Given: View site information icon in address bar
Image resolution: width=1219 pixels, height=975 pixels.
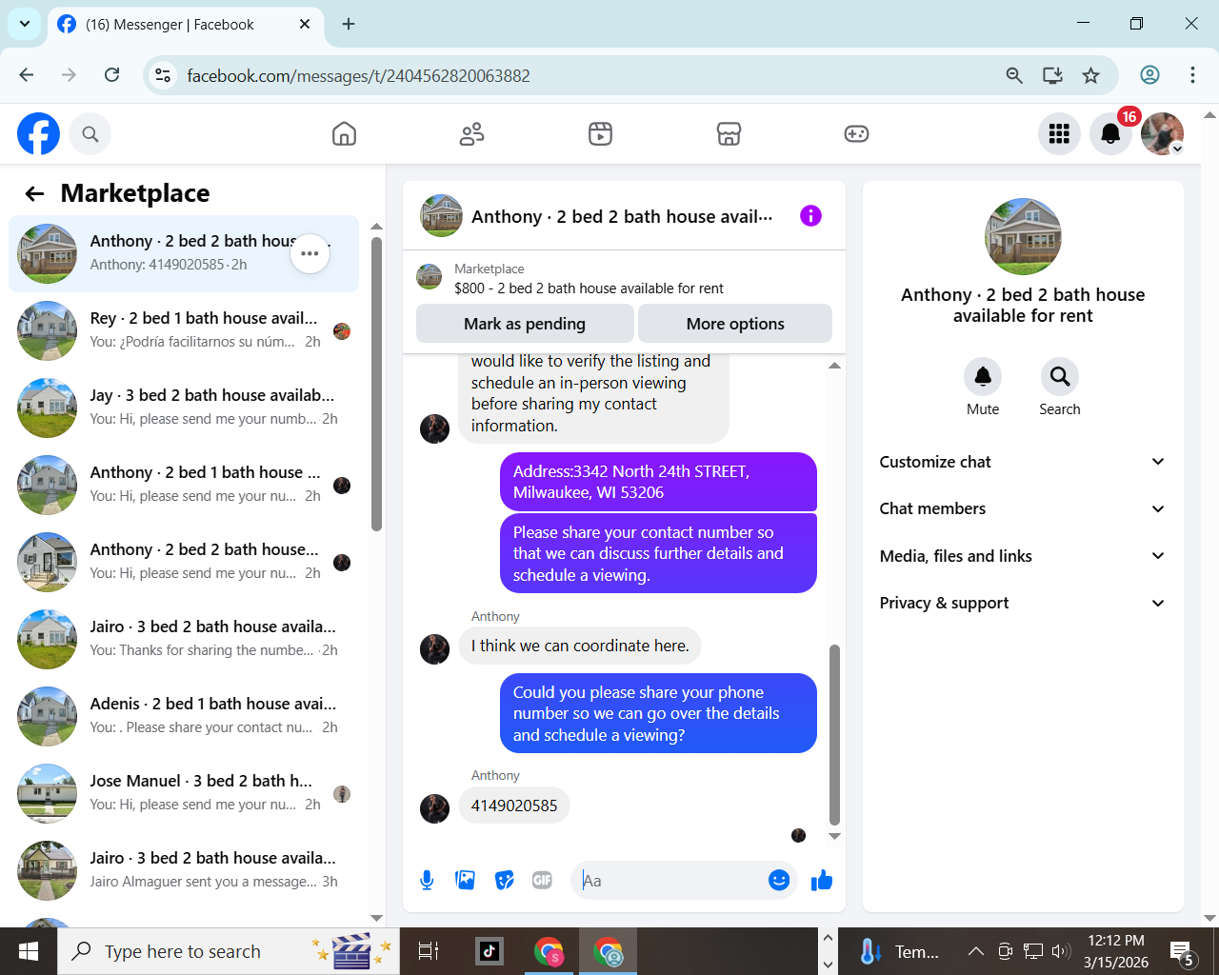Looking at the screenshot, I should (x=163, y=75).
